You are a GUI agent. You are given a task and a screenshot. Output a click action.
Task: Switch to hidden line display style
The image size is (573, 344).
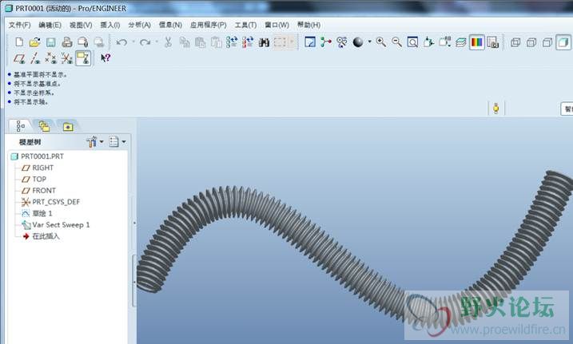pyautogui.click(x=531, y=42)
